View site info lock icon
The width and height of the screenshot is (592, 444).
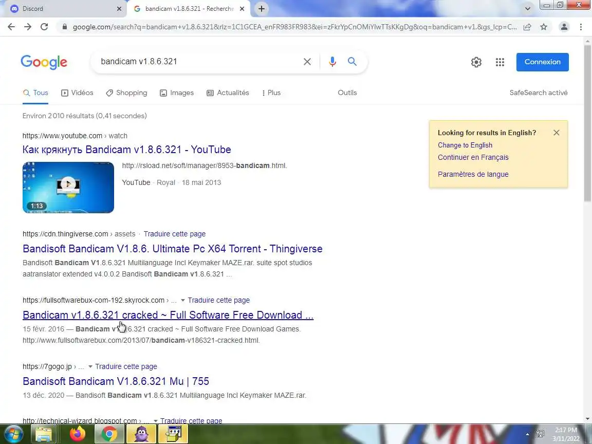[x=65, y=27]
